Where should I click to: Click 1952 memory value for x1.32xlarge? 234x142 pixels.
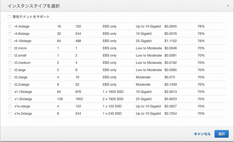click(x=79, y=99)
